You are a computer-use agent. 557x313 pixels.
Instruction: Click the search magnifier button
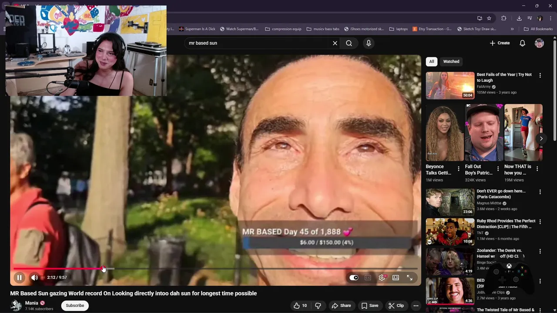click(349, 43)
